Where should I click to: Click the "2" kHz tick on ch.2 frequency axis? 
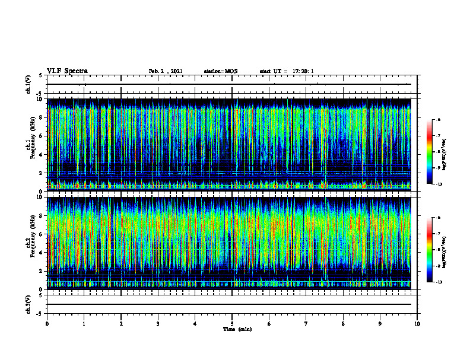tap(41, 271)
